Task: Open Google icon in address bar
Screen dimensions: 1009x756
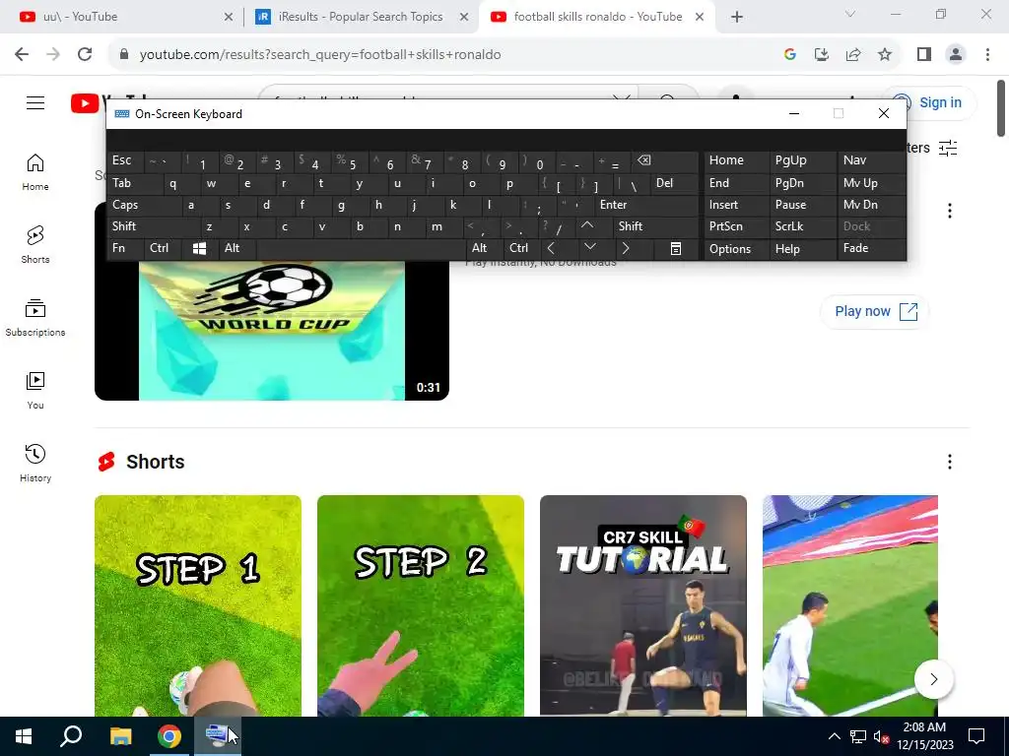Action: coord(790,55)
